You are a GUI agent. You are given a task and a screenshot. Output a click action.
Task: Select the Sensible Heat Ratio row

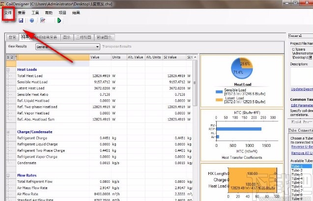click(104, 95)
